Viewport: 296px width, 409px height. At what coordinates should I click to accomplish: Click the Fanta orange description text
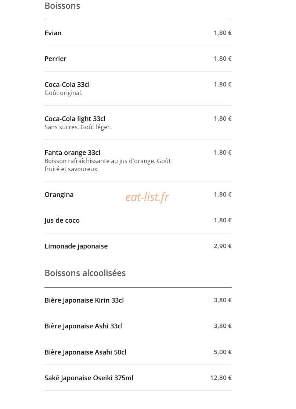(x=108, y=165)
